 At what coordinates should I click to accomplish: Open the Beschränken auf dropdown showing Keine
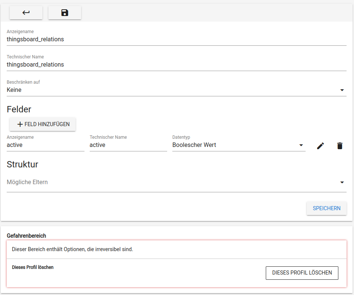tap(175, 90)
